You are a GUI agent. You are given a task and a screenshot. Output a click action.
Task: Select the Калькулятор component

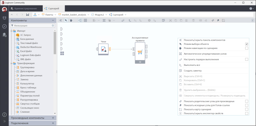[x=27, y=84]
